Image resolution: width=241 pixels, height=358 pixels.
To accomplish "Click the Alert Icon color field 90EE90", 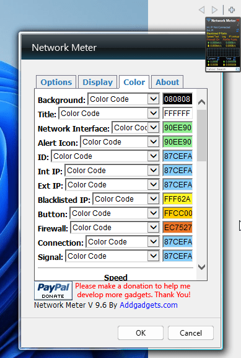I will tap(177, 142).
